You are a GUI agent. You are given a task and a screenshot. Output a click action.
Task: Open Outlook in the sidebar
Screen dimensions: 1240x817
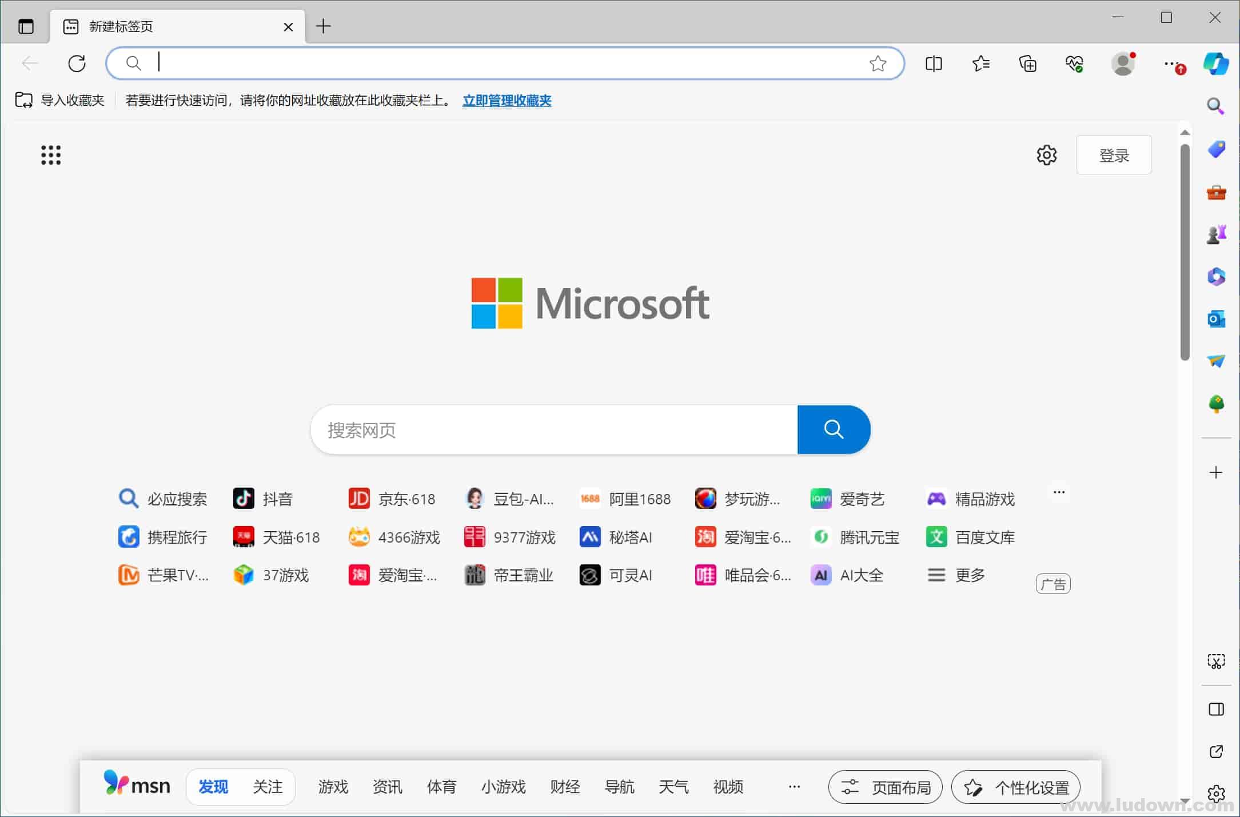(1216, 318)
